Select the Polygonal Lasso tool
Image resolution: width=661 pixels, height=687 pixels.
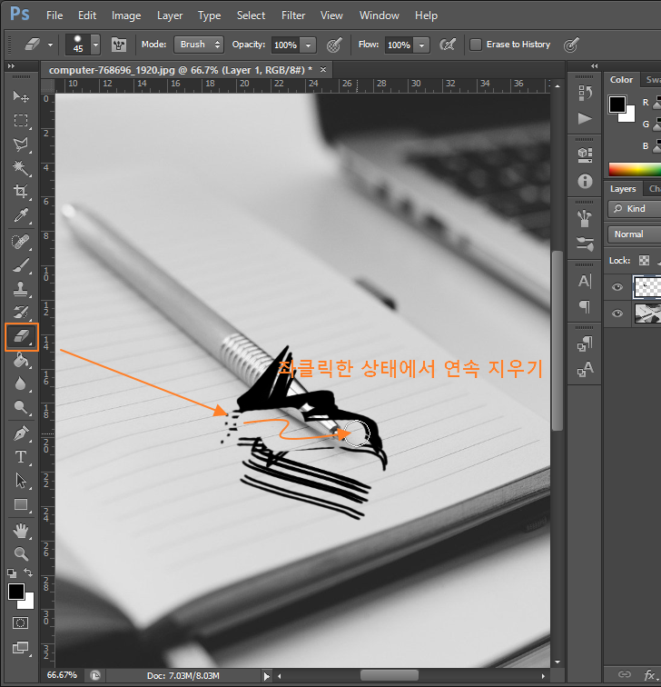(21, 144)
